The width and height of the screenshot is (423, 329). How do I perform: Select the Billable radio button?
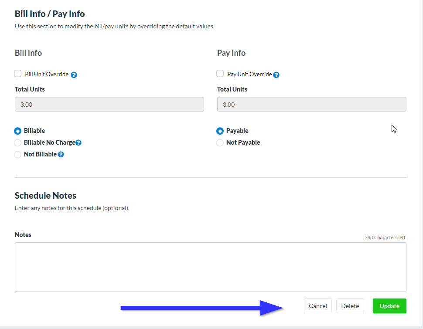[18, 131]
